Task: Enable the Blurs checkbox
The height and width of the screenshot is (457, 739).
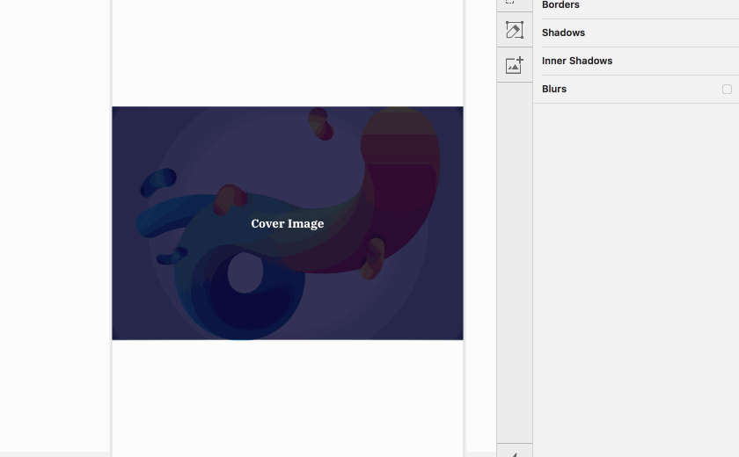Action: click(727, 89)
